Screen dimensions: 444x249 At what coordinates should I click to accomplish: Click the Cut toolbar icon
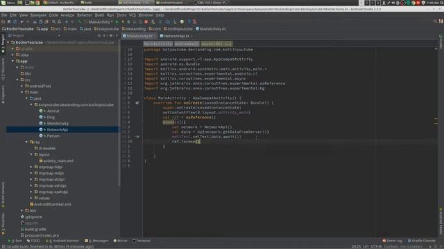click(x=35, y=21)
